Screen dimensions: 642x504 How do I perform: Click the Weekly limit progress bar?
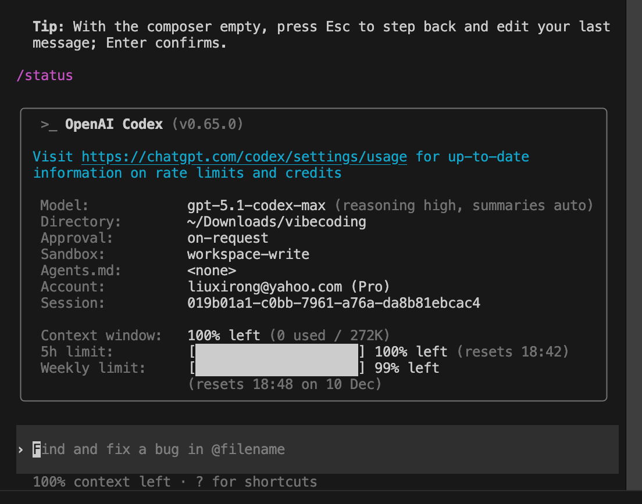click(x=276, y=368)
